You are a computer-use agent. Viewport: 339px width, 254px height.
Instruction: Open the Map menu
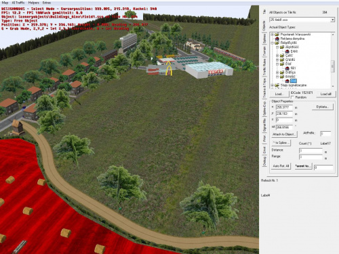pyautogui.click(x=5, y=3)
